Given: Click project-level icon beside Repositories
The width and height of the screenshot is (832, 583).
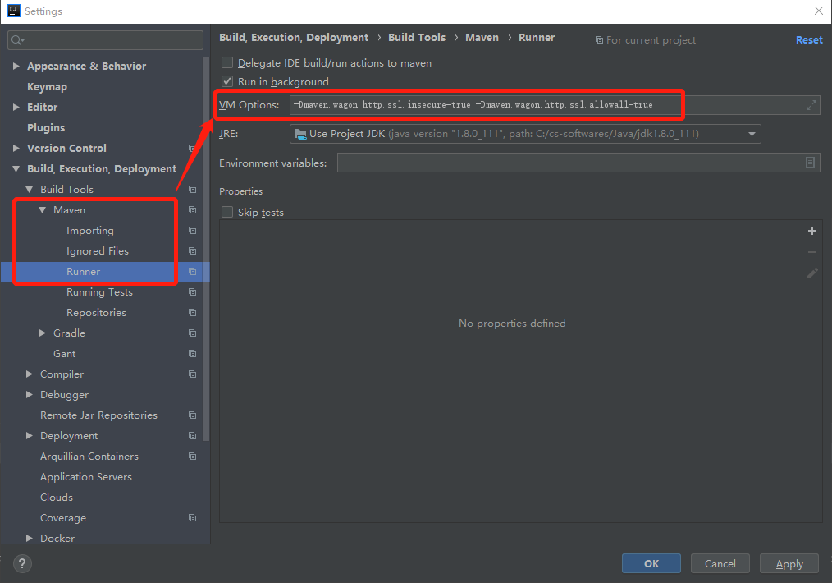Looking at the screenshot, I should point(192,312).
